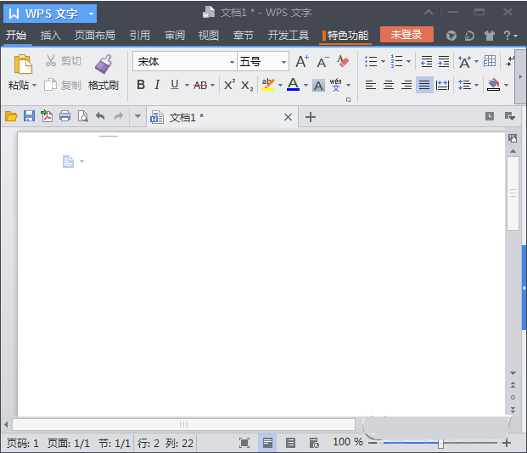Click the Format Painter (格式刷) brush icon
The height and width of the screenshot is (453, 527).
pyautogui.click(x=104, y=64)
